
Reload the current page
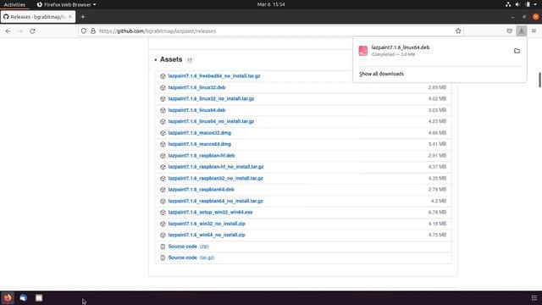32,30
